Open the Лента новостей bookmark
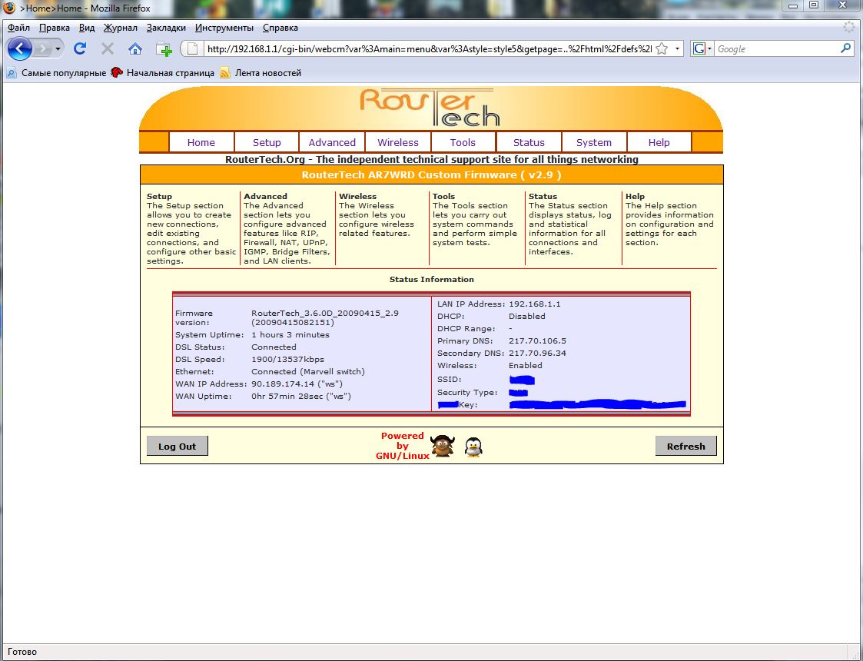The height and width of the screenshot is (661, 863). coord(267,73)
